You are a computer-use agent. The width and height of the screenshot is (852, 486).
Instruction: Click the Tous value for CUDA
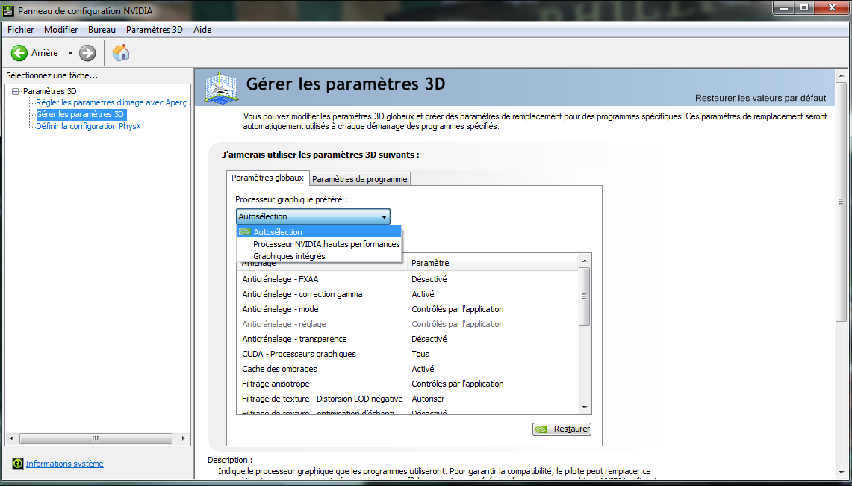pyautogui.click(x=420, y=354)
